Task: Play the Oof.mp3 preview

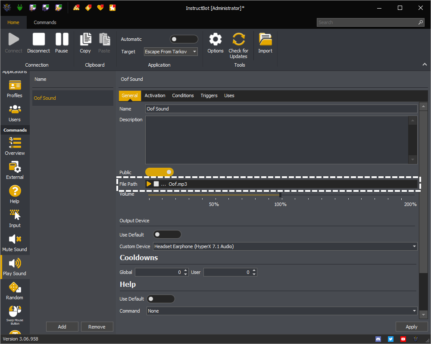Action: pyautogui.click(x=149, y=184)
